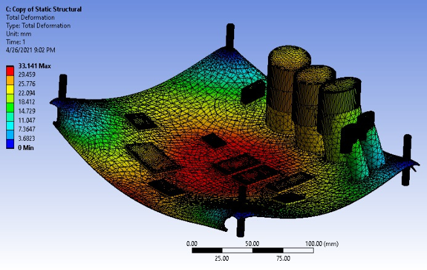Click the "25.00" scale bar label
This screenshot has height=270, width=427.
point(222,259)
